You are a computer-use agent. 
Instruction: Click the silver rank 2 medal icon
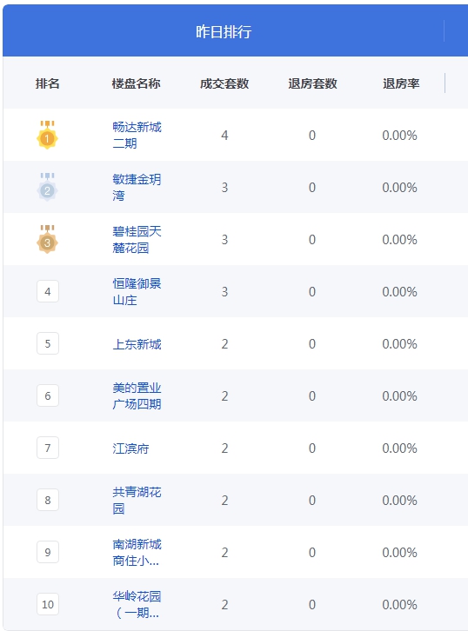[x=47, y=187]
